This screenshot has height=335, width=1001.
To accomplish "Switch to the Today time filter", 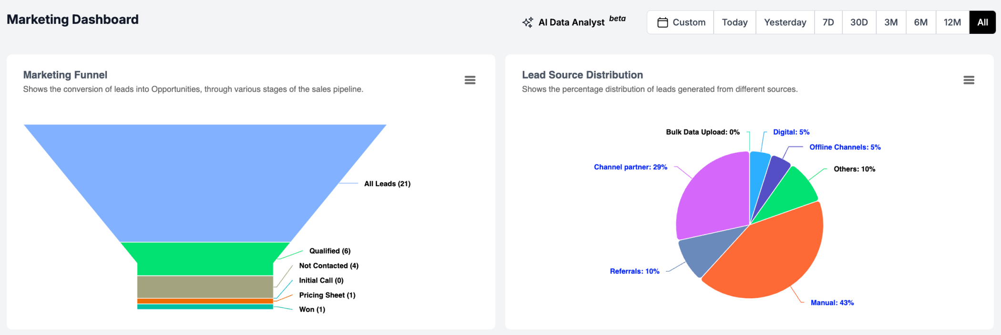I will [735, 22].
